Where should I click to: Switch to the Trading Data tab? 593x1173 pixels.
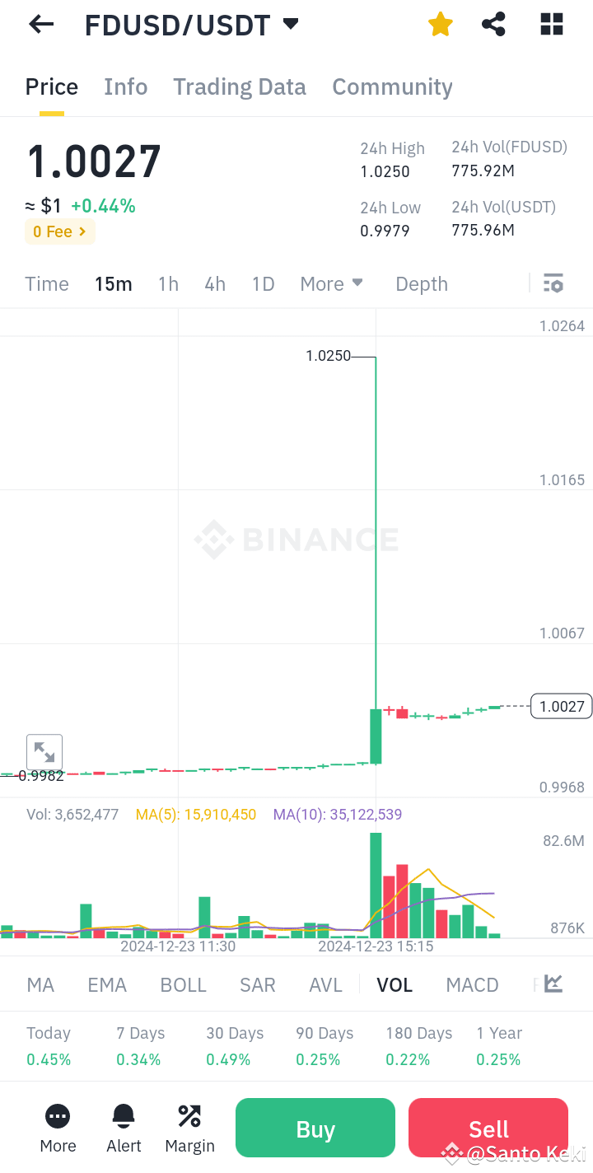(x=239, y=86)
